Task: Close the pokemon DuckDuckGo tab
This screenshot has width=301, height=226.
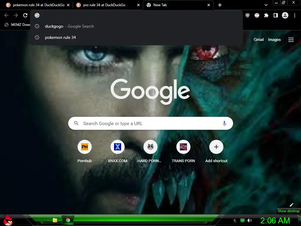Action: [x=68, y=5]
